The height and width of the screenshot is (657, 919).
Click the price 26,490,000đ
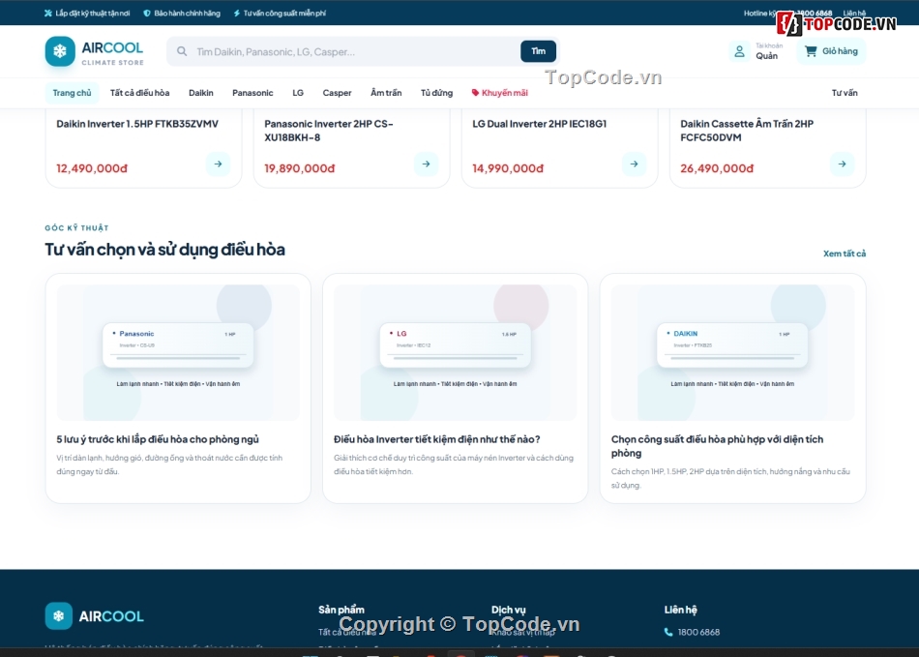point(716,168)
